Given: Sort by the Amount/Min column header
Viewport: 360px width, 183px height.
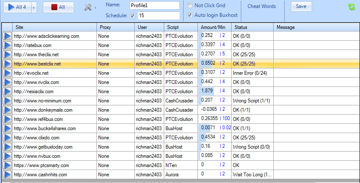Looking at the screenshot, I should 214,27.
